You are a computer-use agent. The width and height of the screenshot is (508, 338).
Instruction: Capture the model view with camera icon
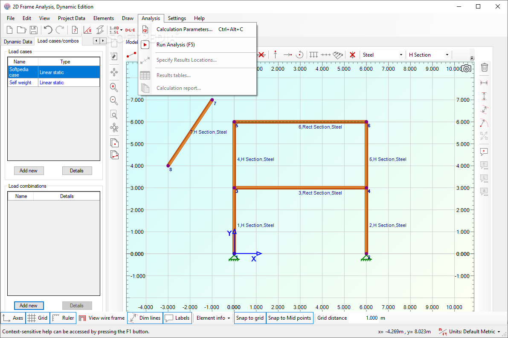click(466, 69)
